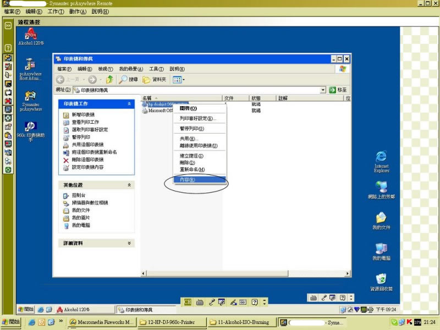Viewport: 440px width, 330px height.
Task: Open Symantec pcAnywhere desktop icon
Action: 31,101
